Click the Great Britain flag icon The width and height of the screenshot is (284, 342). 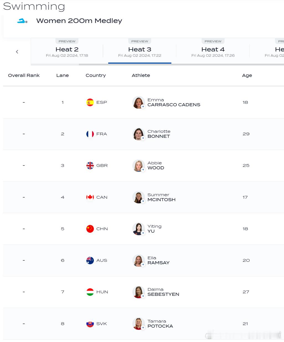pyautogui.click(x=90, y=165)
